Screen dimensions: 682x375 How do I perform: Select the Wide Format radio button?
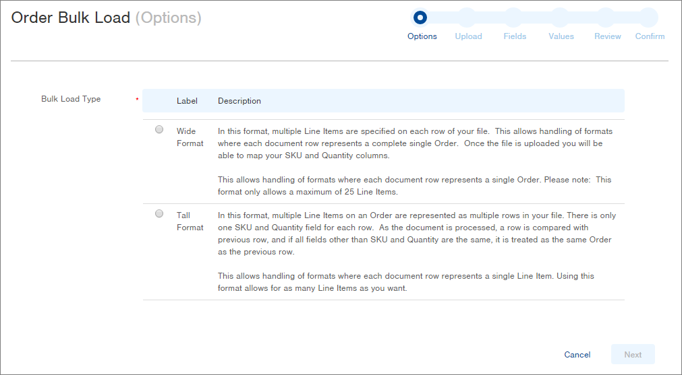pos(159,130)
